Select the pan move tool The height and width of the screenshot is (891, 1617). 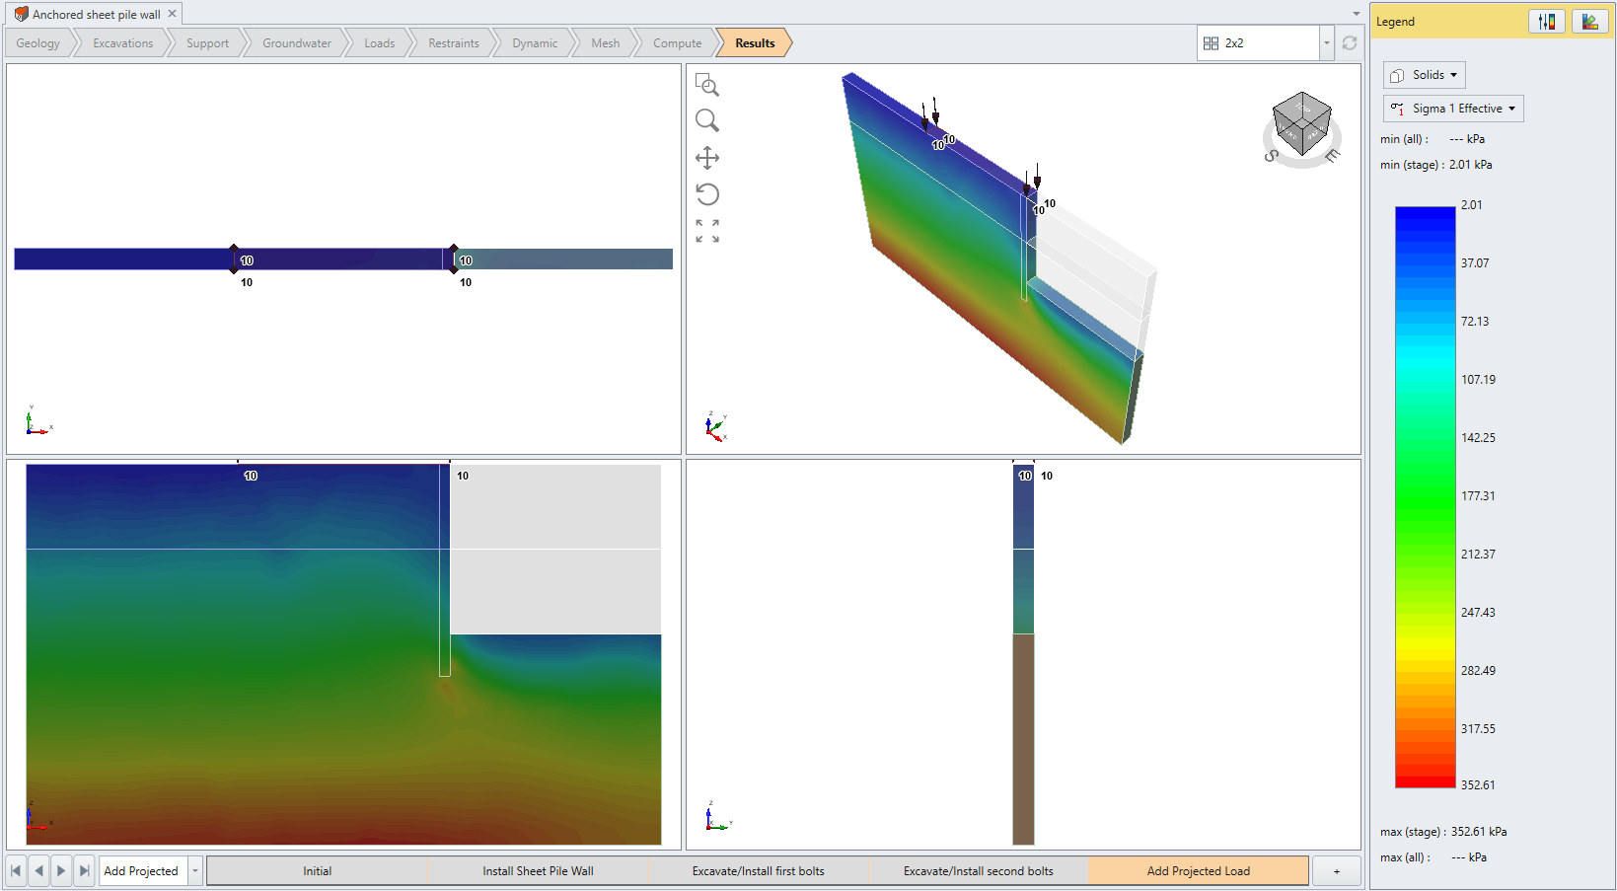pyautogui.click(x=707, y=158)
